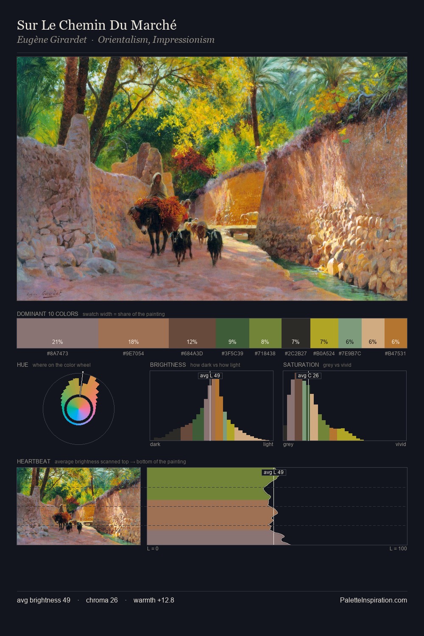Image resolution: width=424 pixels, height=636 pixels.
Task: Click the 'vivid' axis label
Action: [x=401, y=444]
